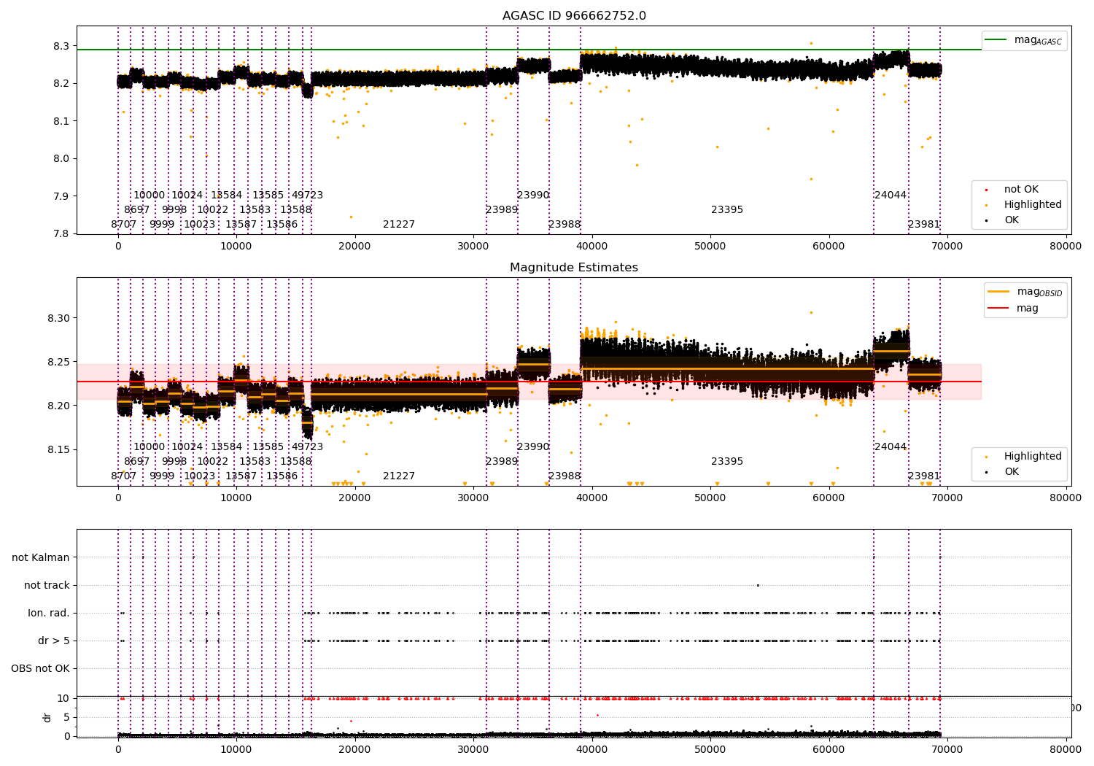Click obsid label 23989 in top panel
This screenshot has height=766, width=1094.
[x=502, y=210]
